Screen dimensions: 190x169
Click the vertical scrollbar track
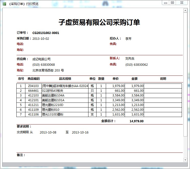coord(185,85)
